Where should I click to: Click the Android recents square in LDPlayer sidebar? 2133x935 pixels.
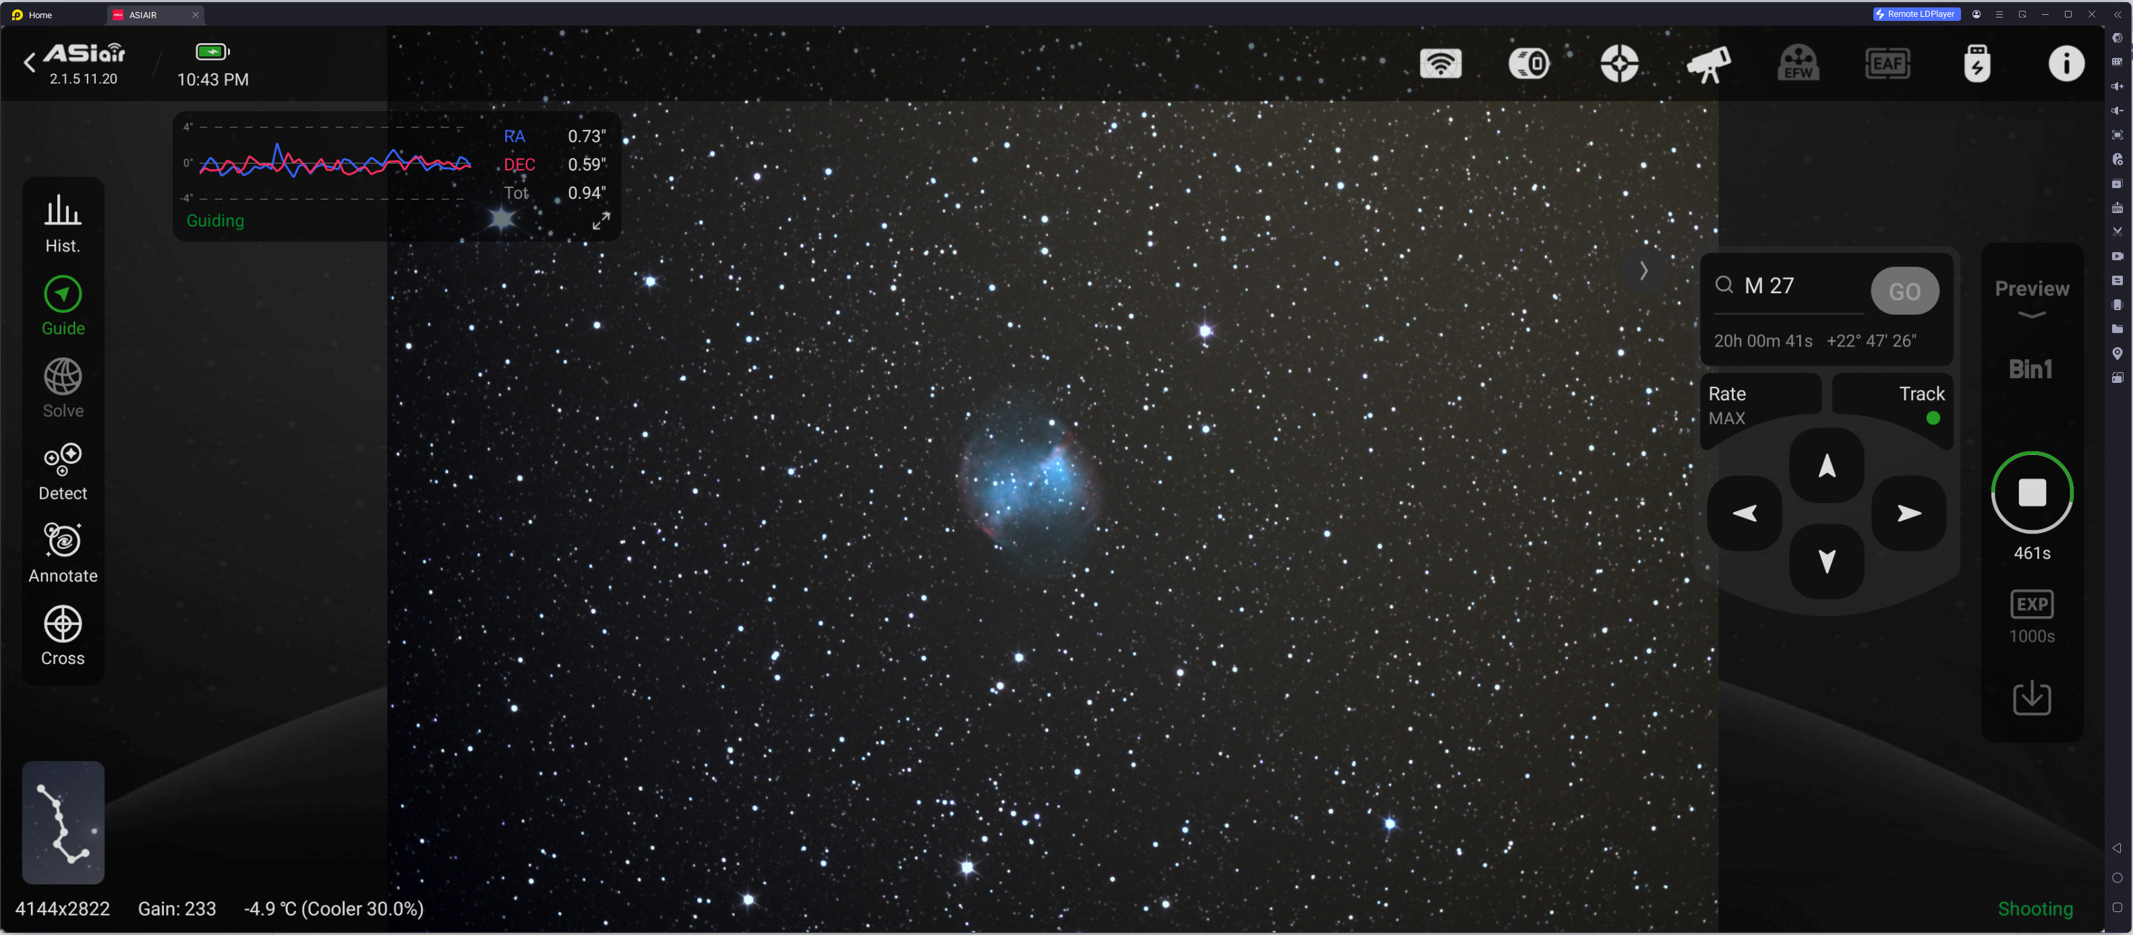click(x=2117, y=907)
